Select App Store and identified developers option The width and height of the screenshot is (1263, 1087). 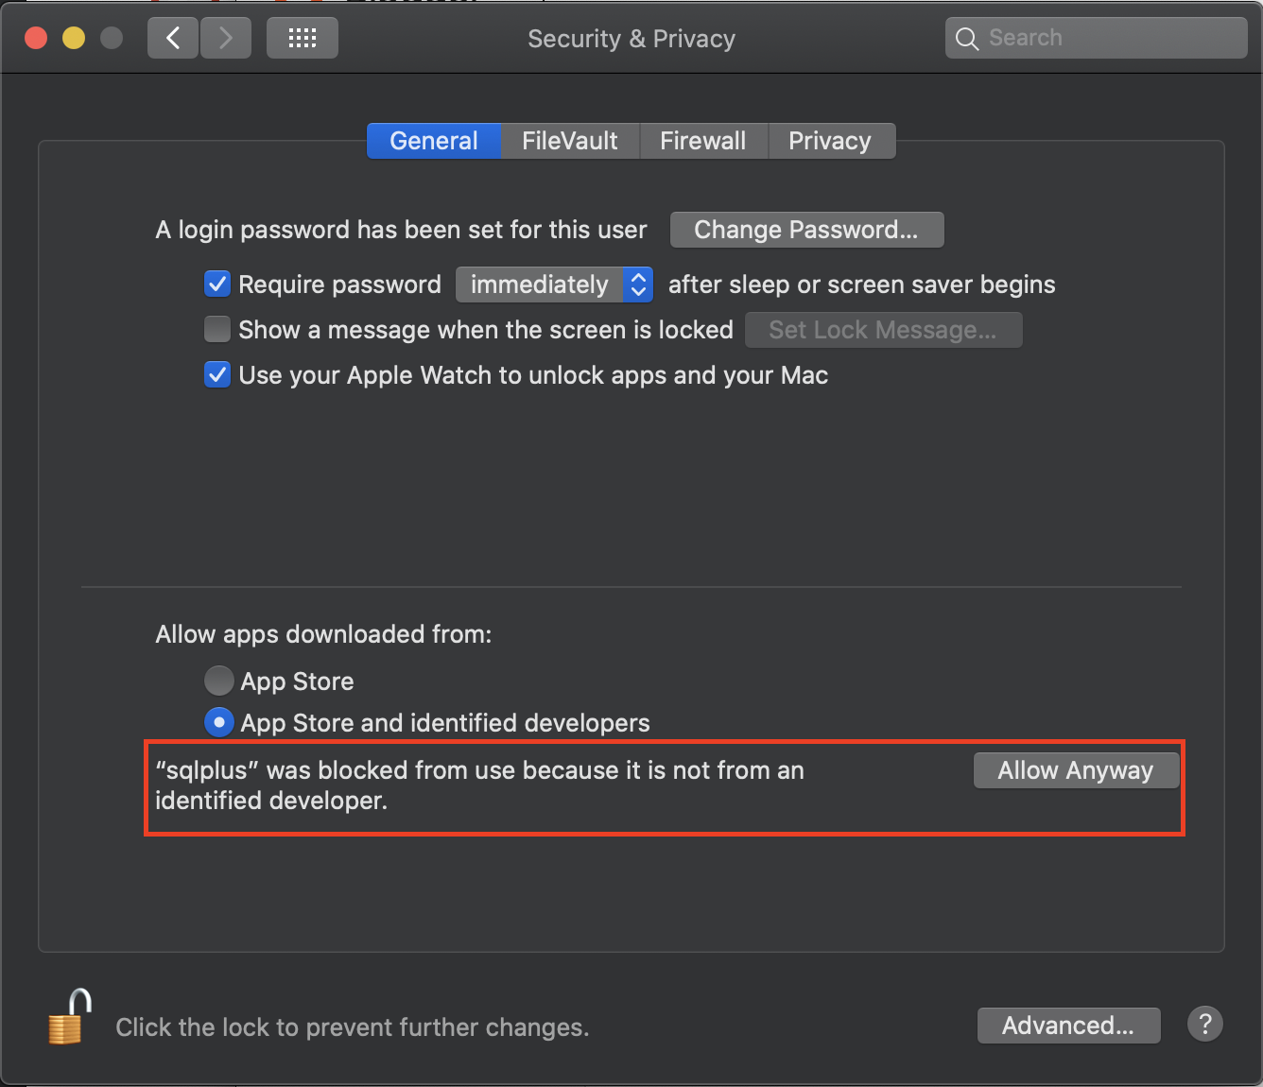click(218, 722)
